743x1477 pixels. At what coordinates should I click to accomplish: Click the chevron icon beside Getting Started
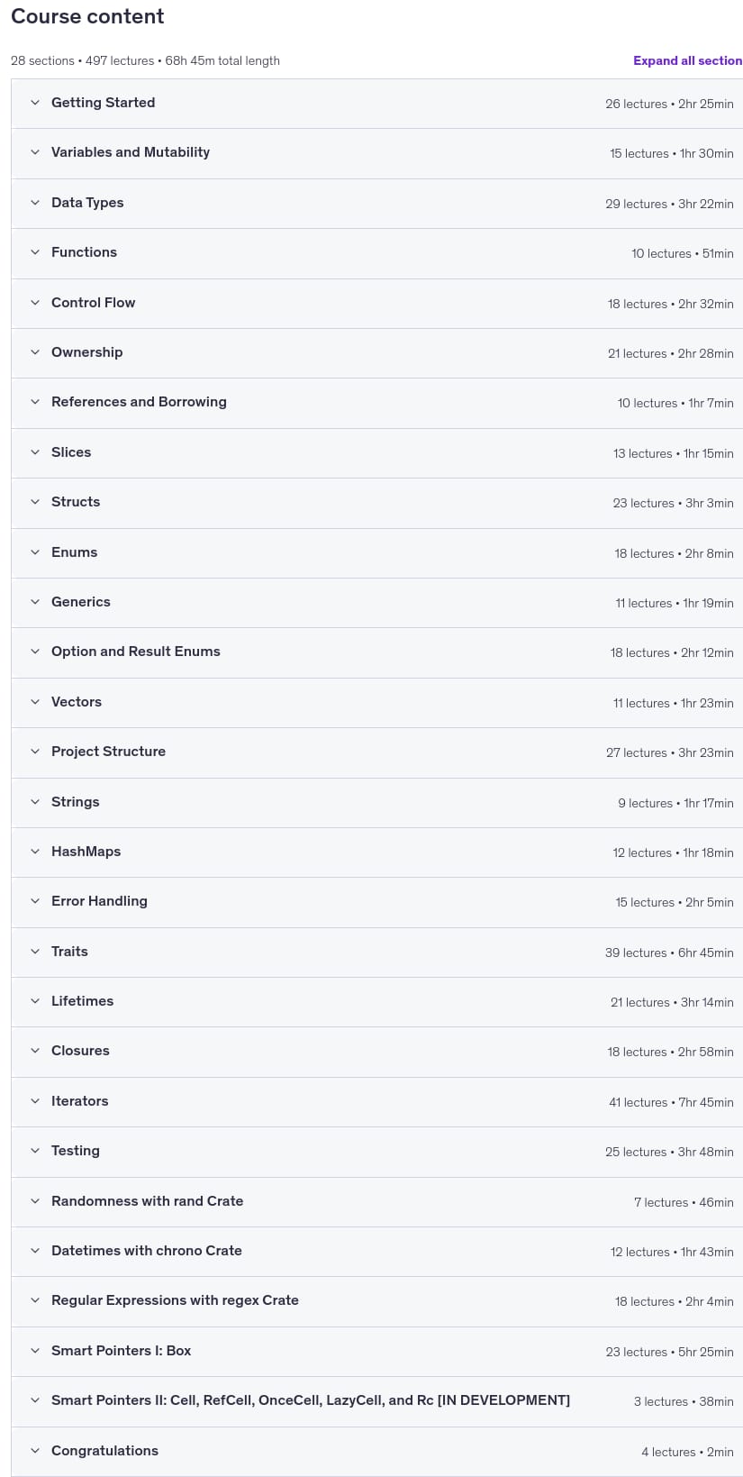coord(35,103)
